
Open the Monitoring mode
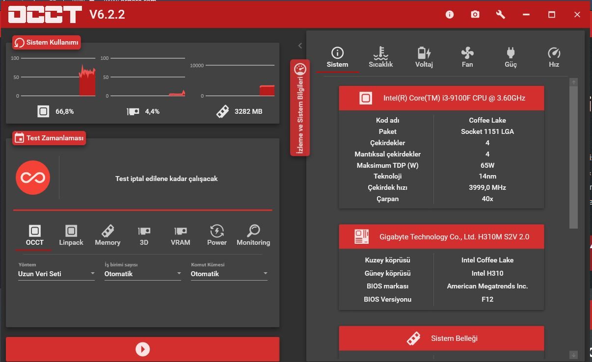coord(253,235)
